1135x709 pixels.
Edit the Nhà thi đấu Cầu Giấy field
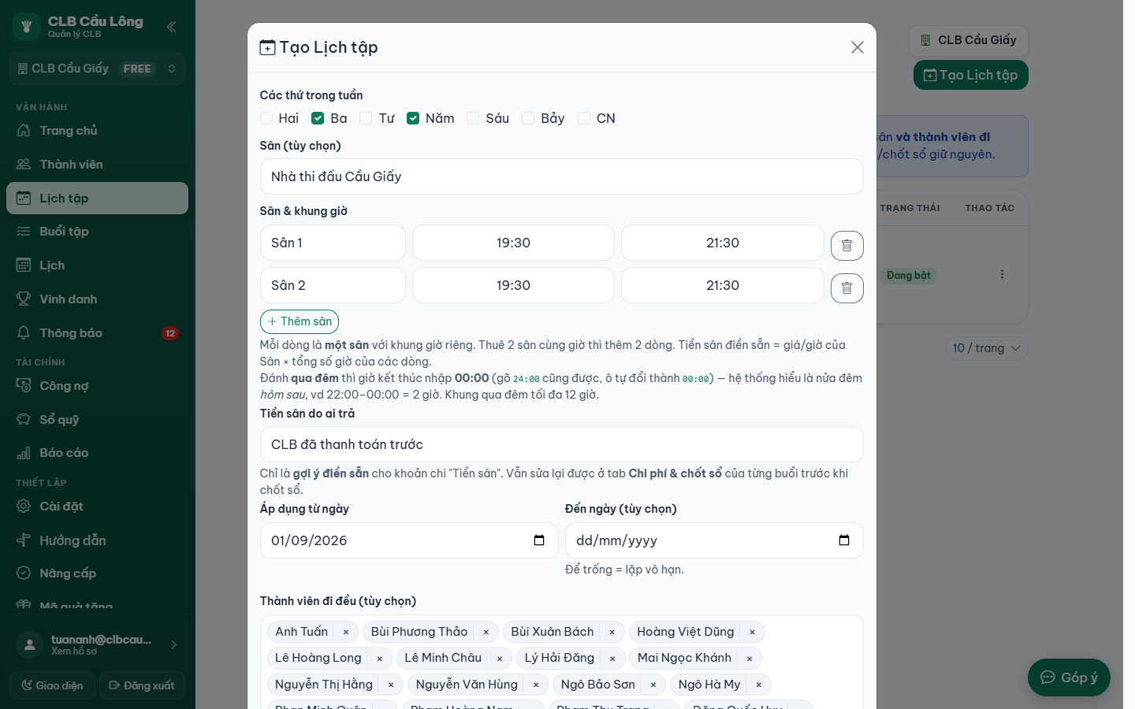click(x=562, y=176)
